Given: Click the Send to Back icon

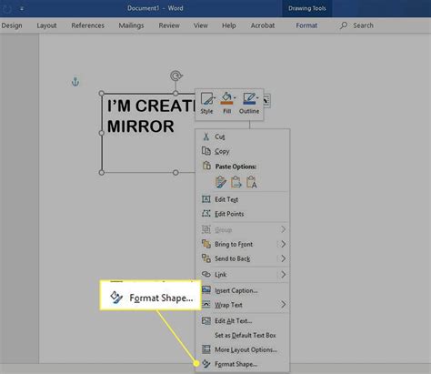Looking at the screenshot, I should click(206, 258).
